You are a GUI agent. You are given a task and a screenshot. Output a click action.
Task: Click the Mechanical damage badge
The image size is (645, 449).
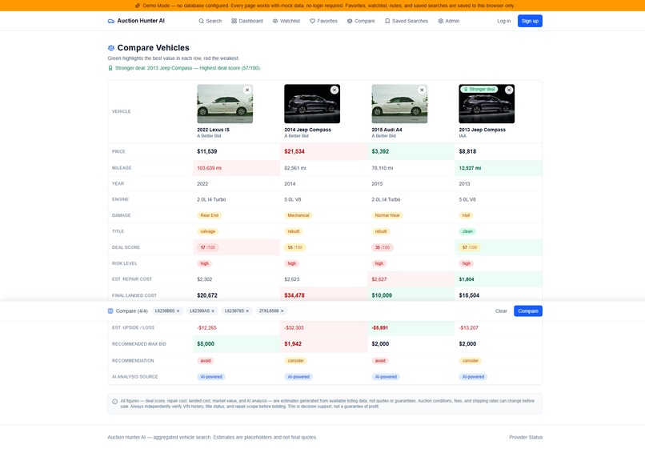[x=298, y=215]
